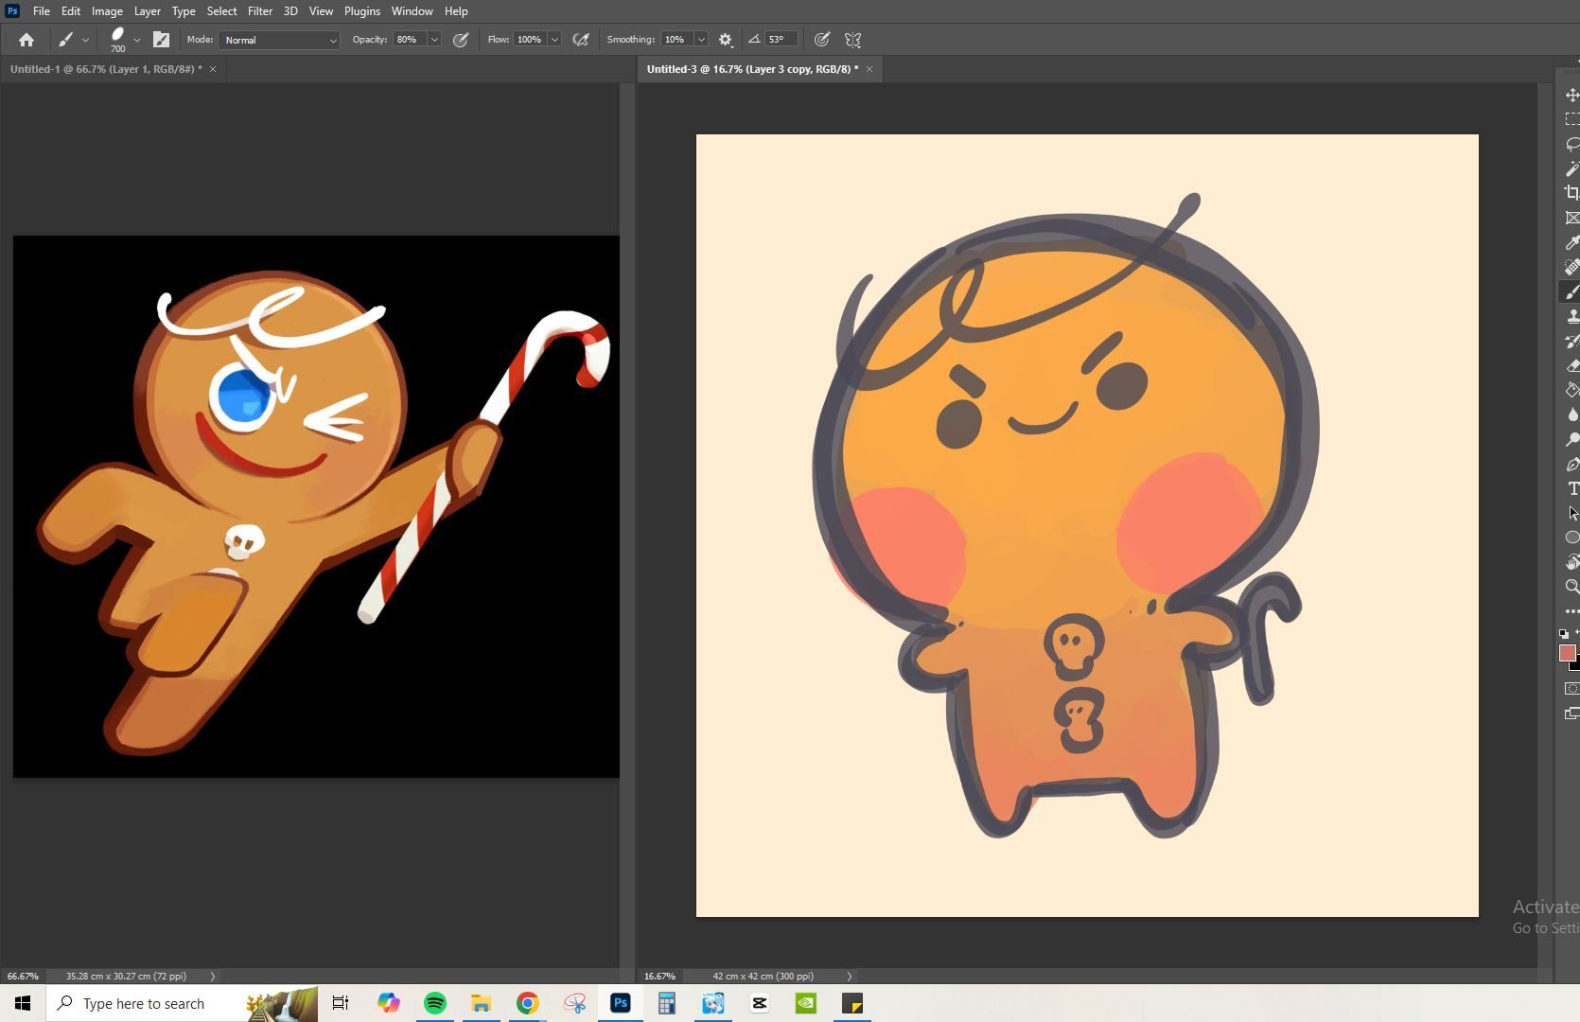Open the Layer menu
The height and width of the screenshot is (1022, 1580).
[147, 11]
